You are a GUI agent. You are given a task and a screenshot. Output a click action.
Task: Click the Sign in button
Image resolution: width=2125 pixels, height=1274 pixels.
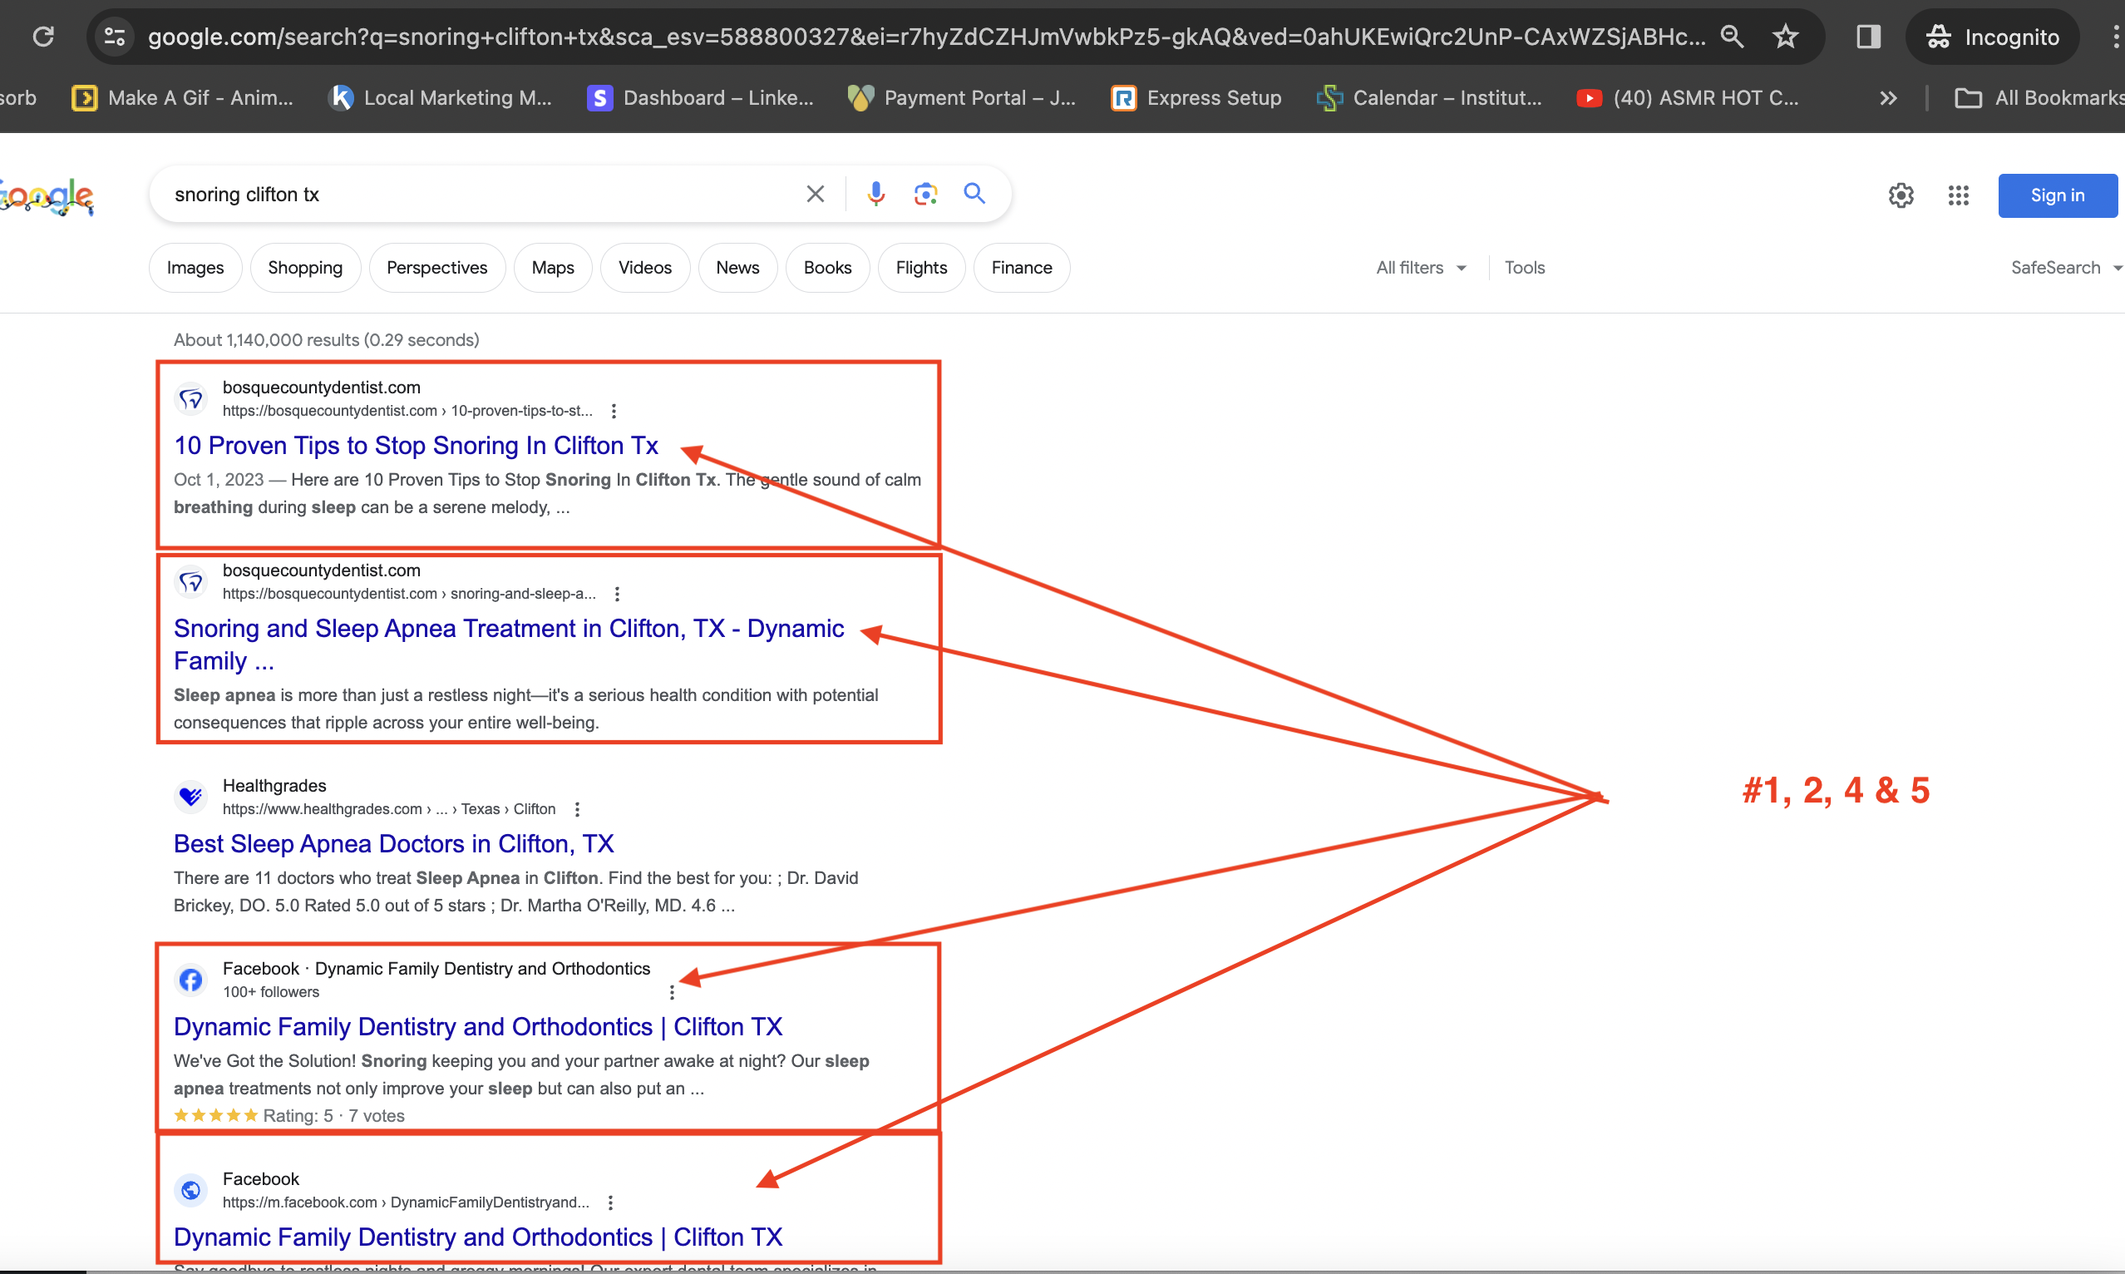tap(2057, 195)
